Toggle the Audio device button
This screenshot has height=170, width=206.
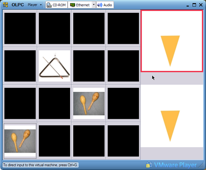(x=105, y=5)
